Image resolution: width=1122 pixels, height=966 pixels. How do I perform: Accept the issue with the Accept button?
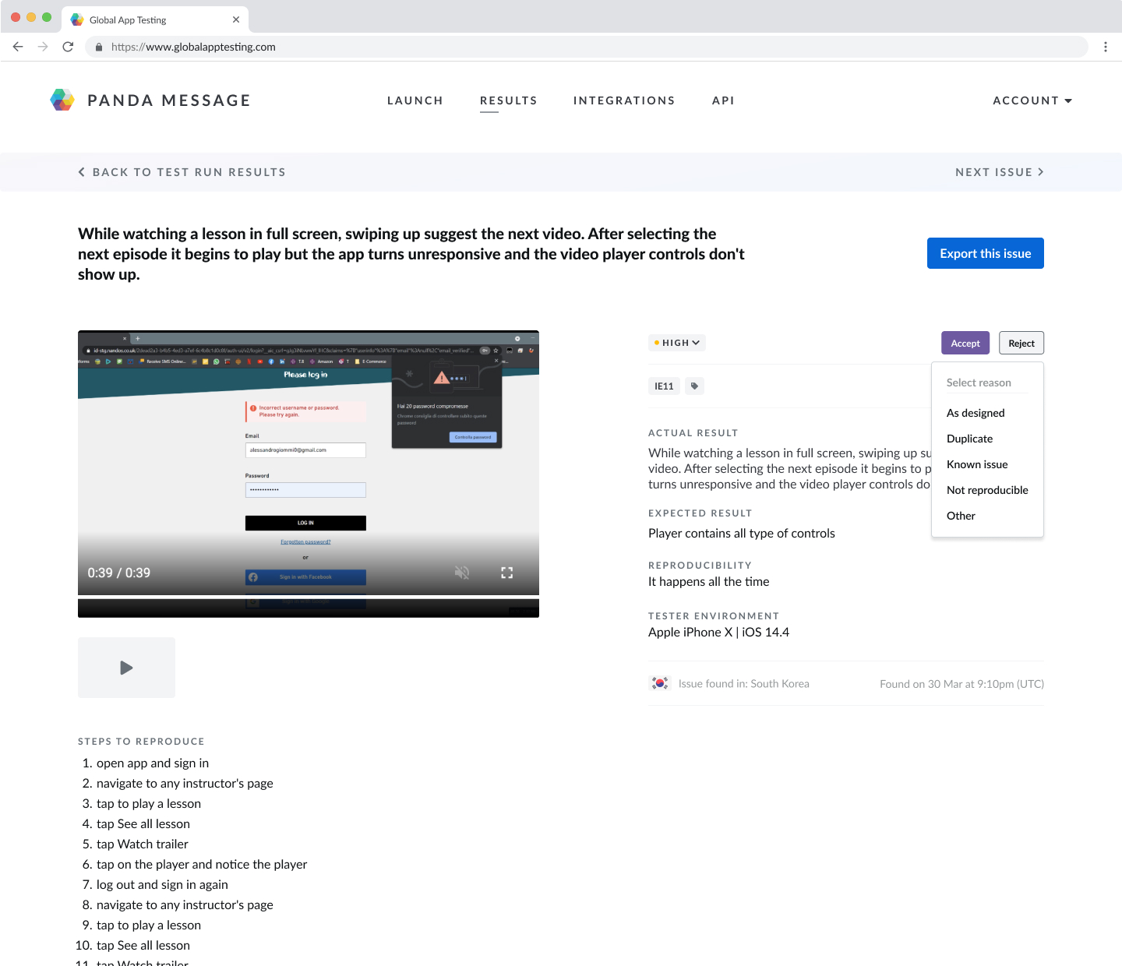965,343
